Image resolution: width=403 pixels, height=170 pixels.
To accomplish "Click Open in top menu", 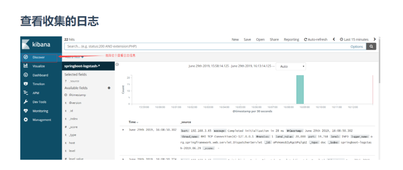I will [260, 39].
